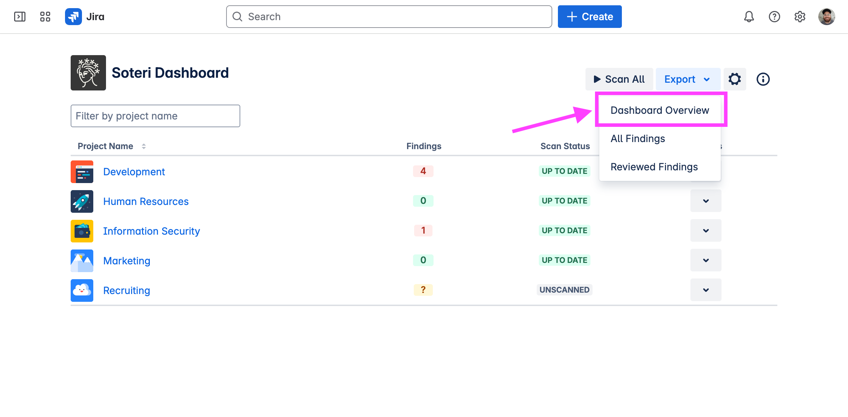Click the info circle icon

pos(763,79)
